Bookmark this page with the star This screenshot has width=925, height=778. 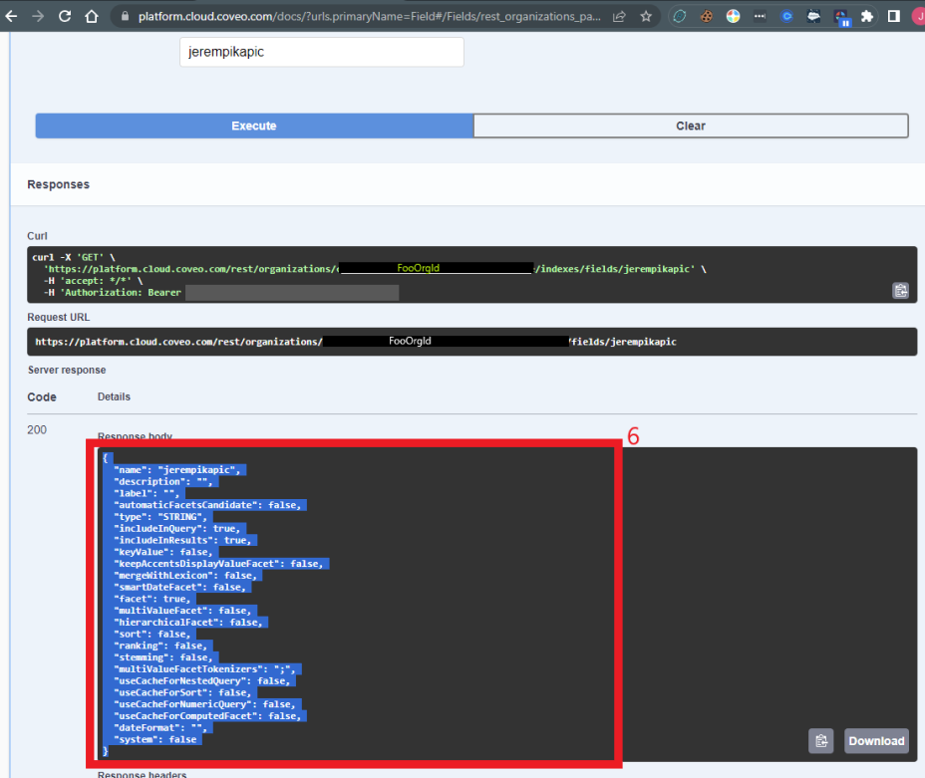point(646,17)
